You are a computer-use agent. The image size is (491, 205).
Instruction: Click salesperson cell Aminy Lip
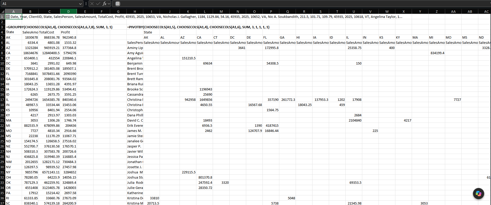click(135, 48)
